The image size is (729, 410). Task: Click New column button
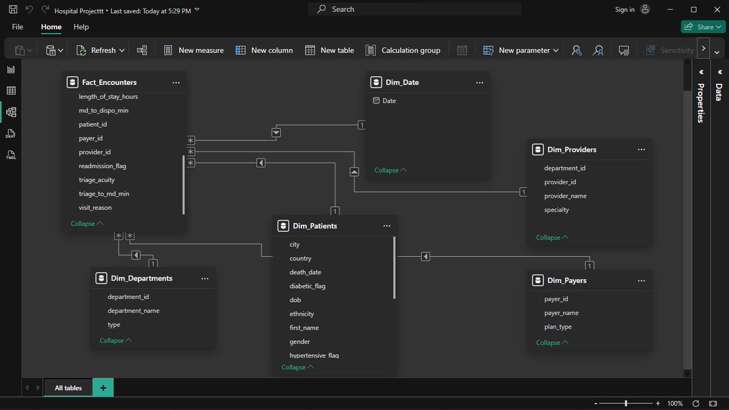(x=264, y=50)
